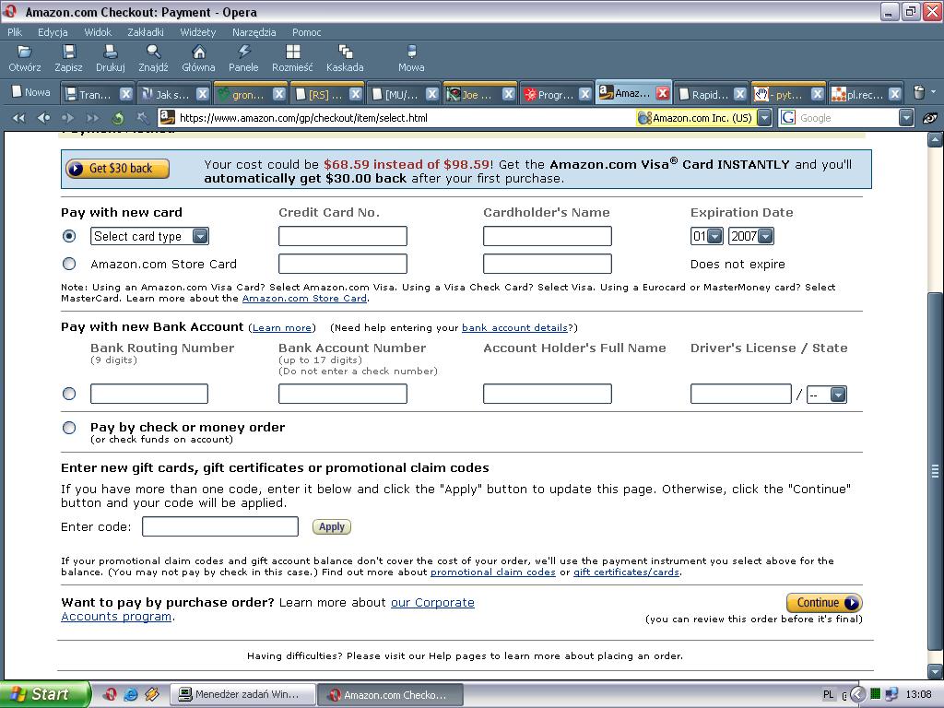The image size is (944, 708).
Task: Open the Pomoc menu
Action: 306,32
